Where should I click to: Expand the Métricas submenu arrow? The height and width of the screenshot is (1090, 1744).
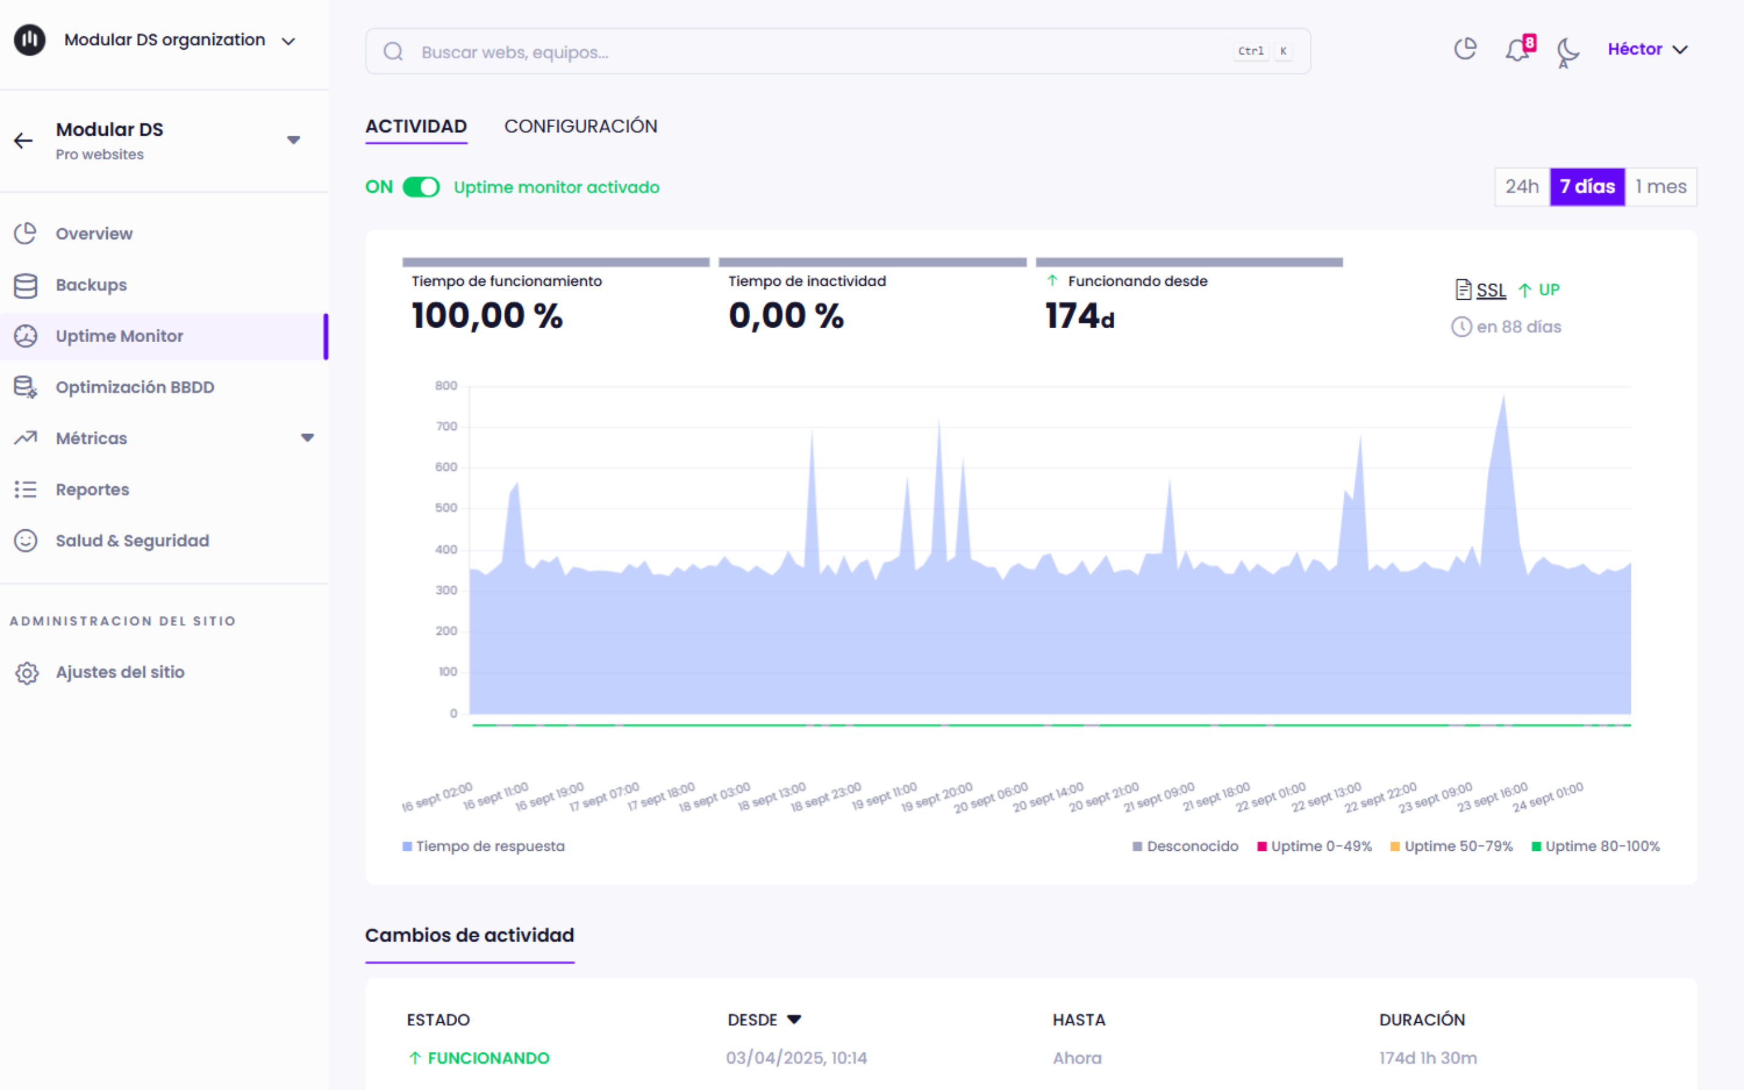tap(308, 438)
